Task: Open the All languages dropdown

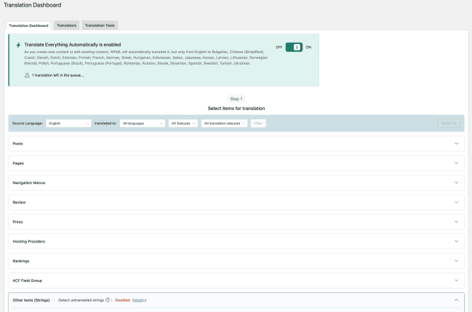Action: pyautogui.click(x=142, y=123)
